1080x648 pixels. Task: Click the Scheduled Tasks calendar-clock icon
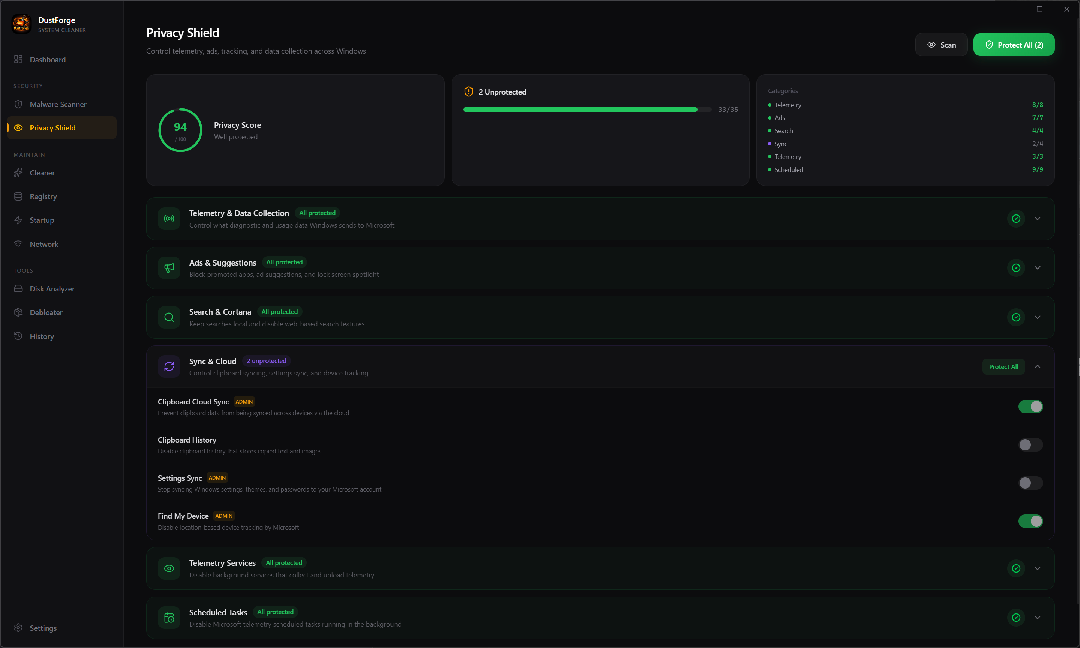(x=169, y=617)
